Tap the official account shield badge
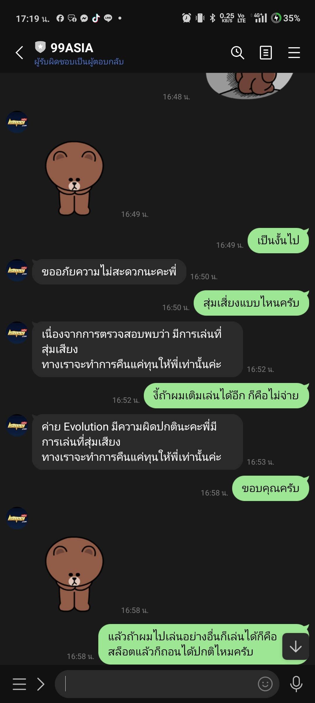The height and width of the screenshot is (703, 315). (x=40, y=47)
